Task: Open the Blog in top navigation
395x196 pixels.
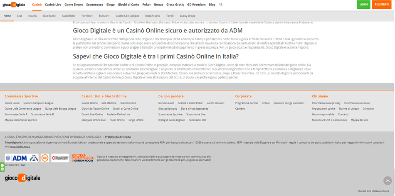Action: 212,5
